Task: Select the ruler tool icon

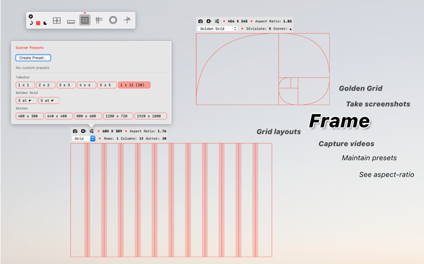Action: [x=71, y=22]
